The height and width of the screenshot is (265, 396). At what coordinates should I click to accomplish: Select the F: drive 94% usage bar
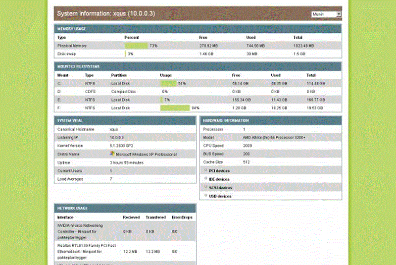175,107
